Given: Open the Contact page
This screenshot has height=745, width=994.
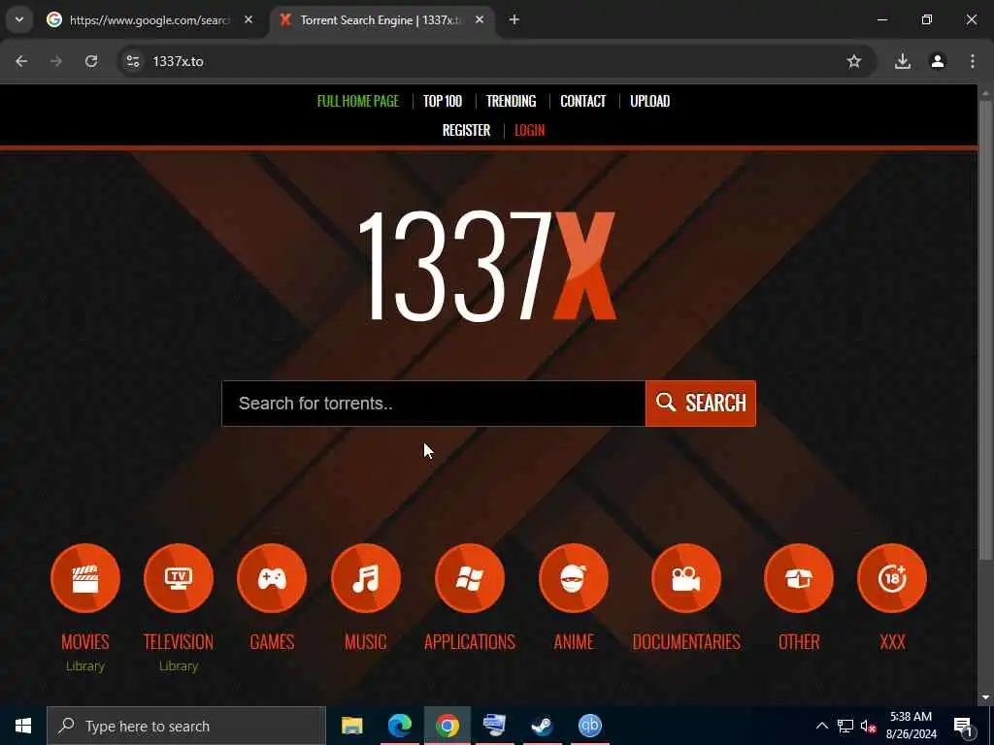Looking at the screenshot, I should click(583, 101).
